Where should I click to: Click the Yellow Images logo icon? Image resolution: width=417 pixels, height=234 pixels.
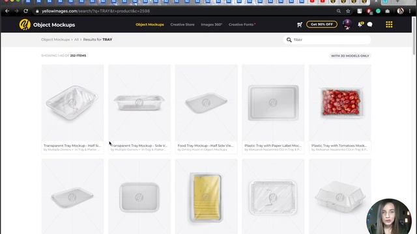(x=25, y=25)
